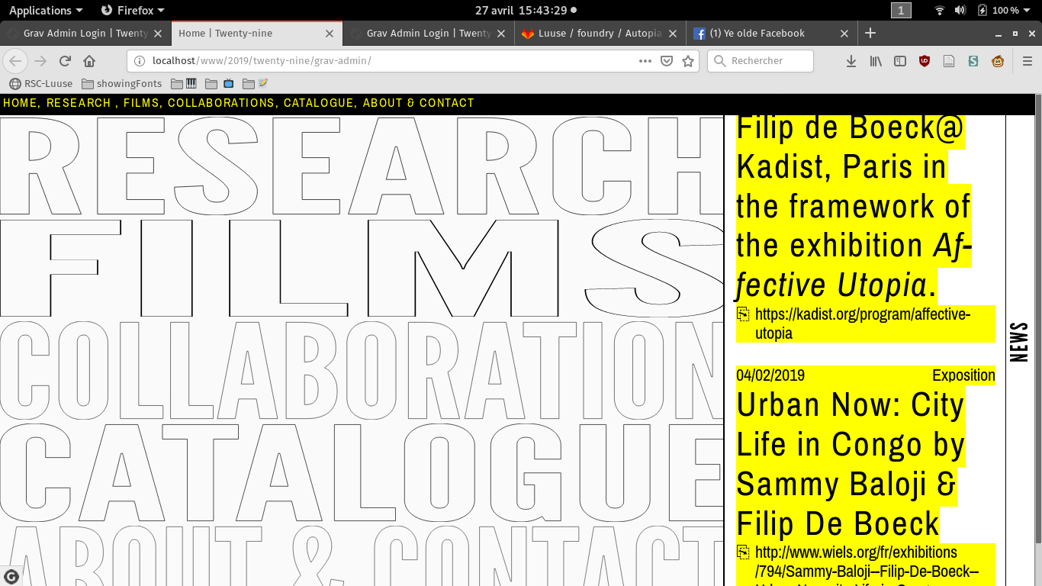
Task: Save page to Pocket
Action: click(x=666, y=61)
